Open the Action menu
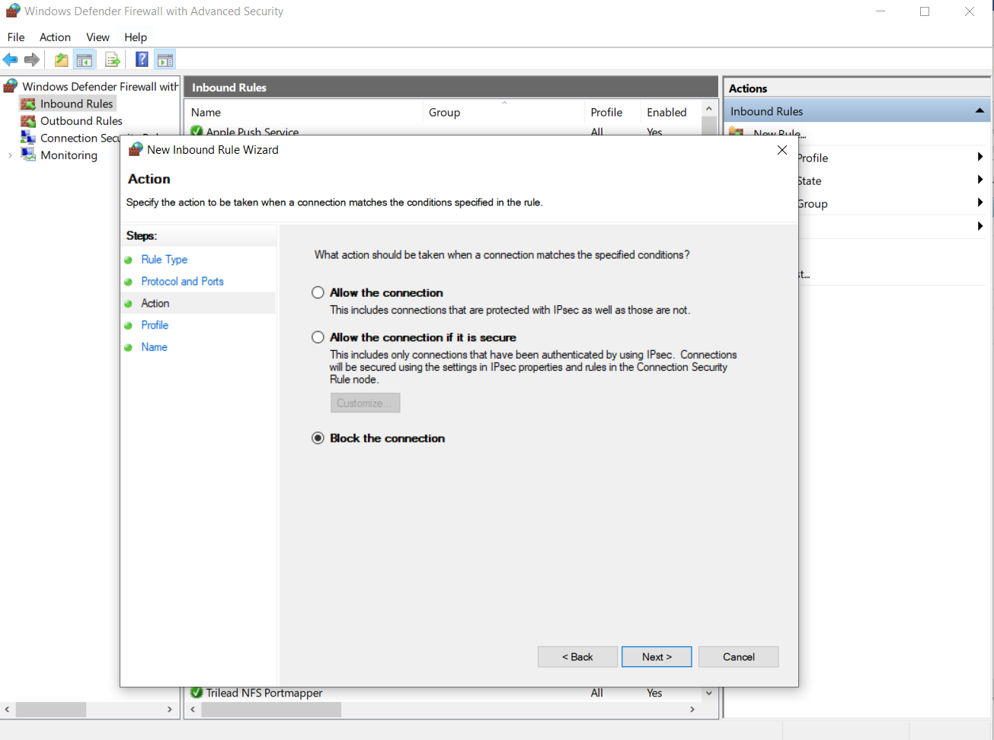Image resolution: width=994 pixels, height=740 pixels. coord(55,37)
